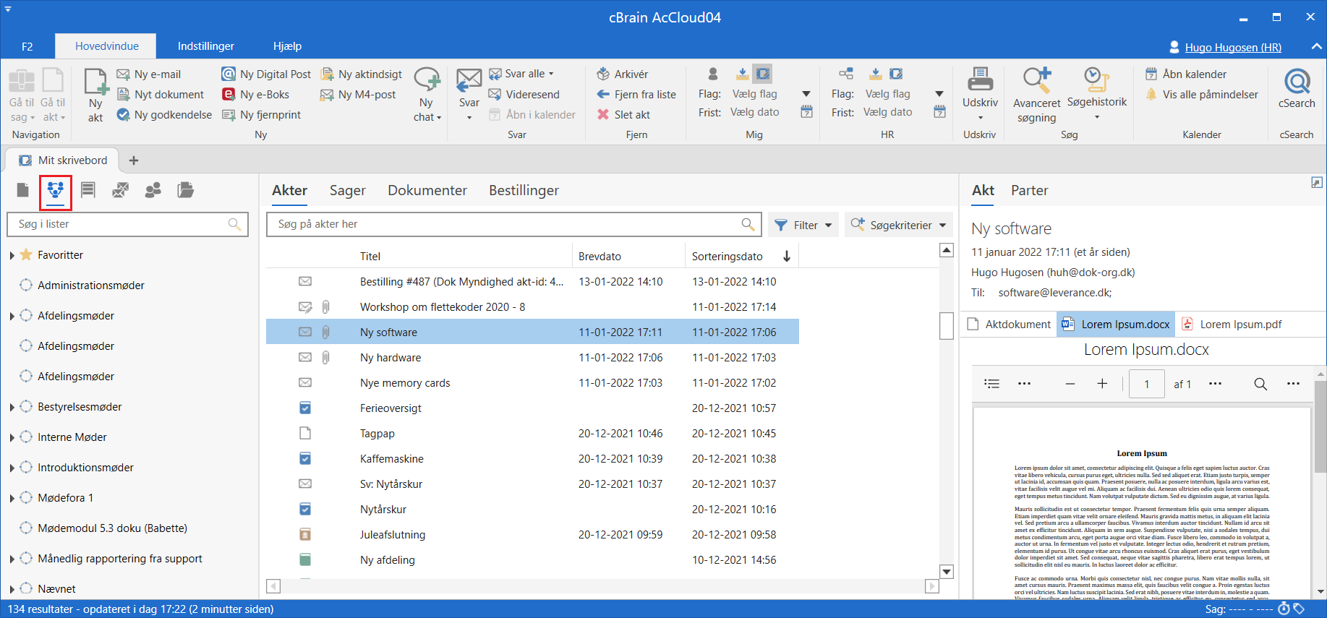Screen dimensions: 1327x618
Task: Select the Tagpap akt row
Action: [x=532, y=433]
